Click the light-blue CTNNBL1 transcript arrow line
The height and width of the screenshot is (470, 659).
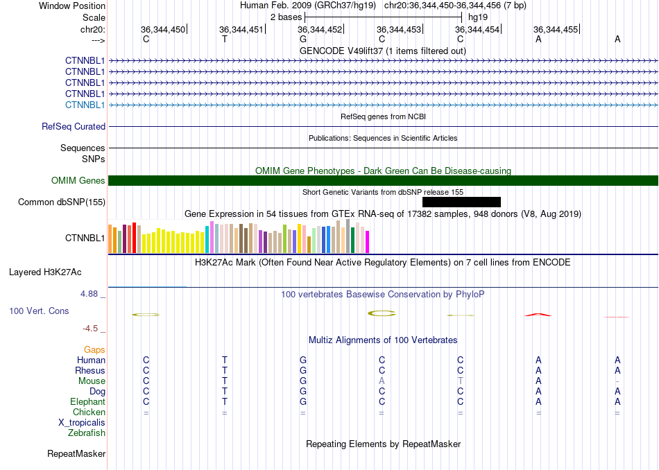(x=384, y=105)
